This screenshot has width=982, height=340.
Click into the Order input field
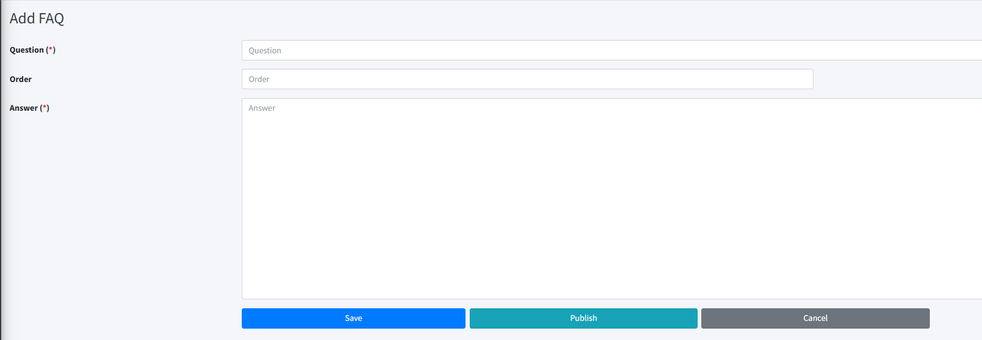pyautogui.click(x=527, y=79)
